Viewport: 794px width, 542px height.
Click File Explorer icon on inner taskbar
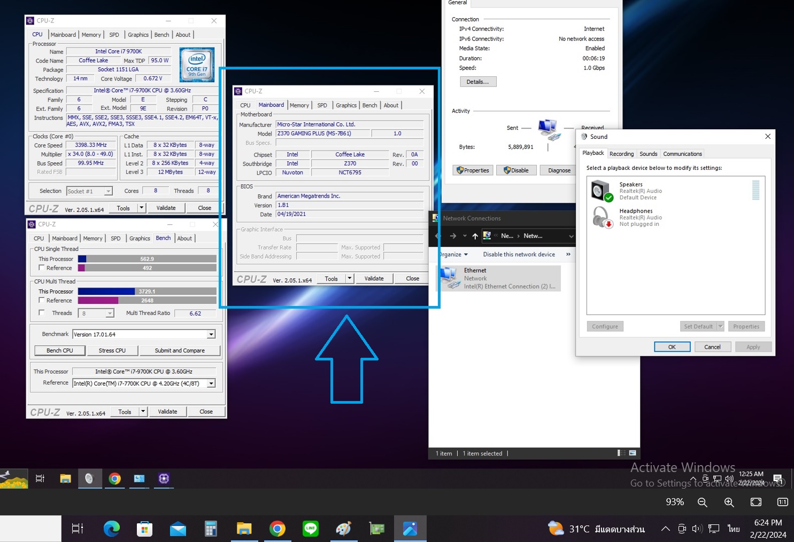pyautogui.click(x=65, y=478)
